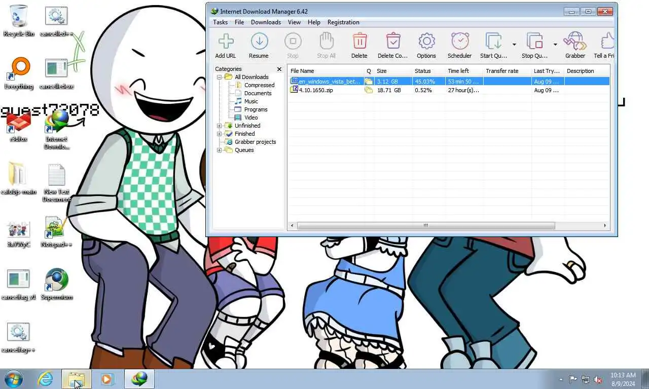Open the View menu
This screenshot has height=389, width=649.
(x=295, y=22)
